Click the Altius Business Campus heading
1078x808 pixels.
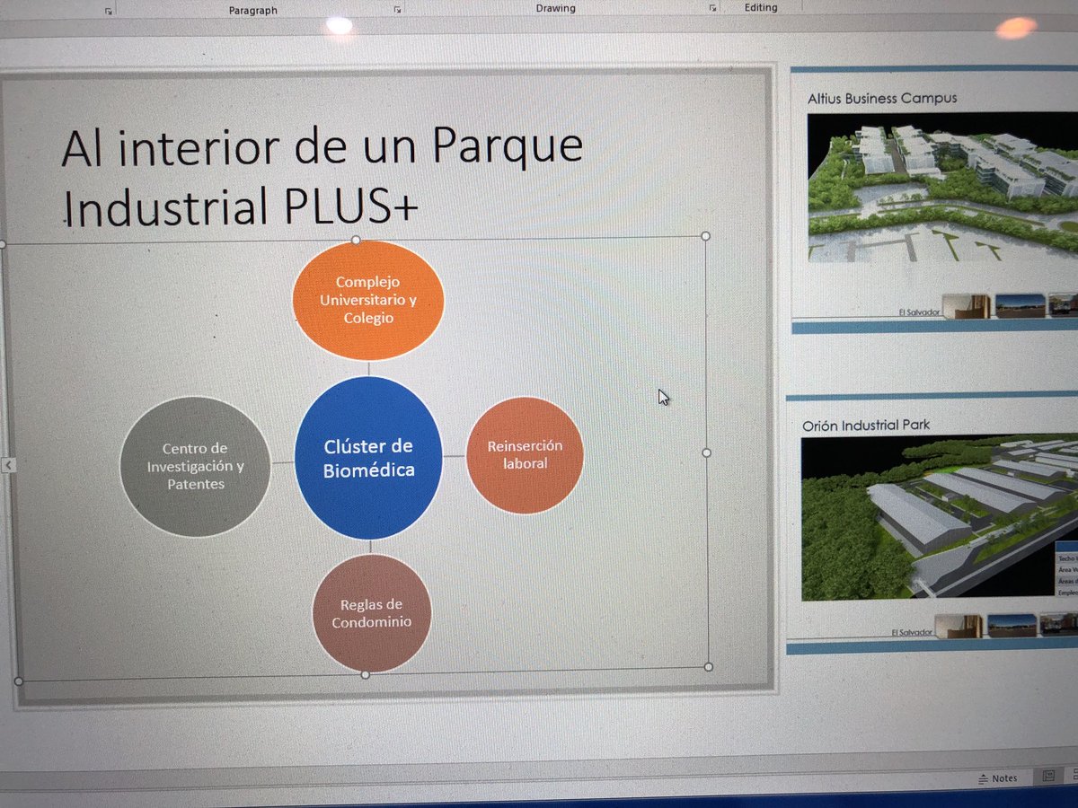pos(882,98)
